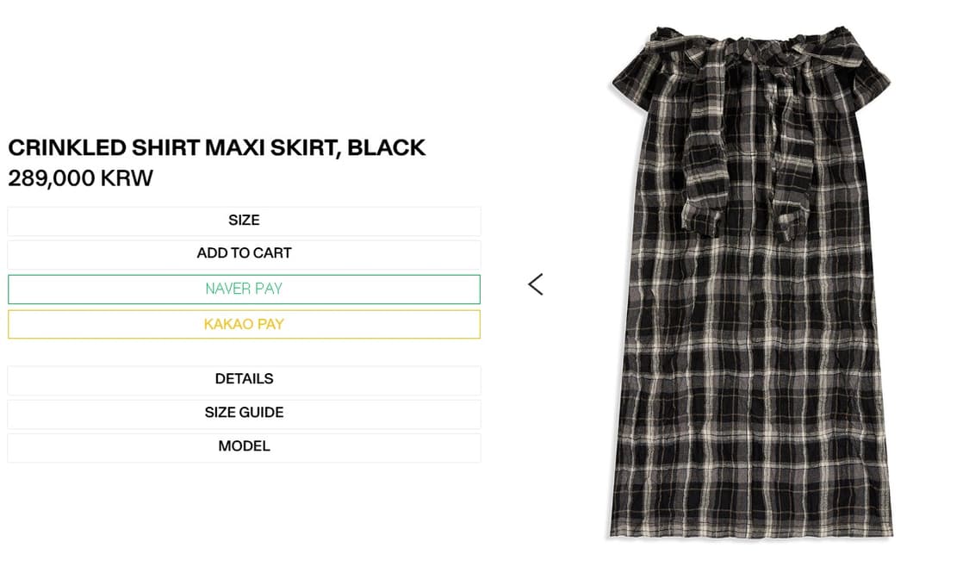This screenshot has height=579, width=969.
Task: Click the previous image arrow
Action: coord(536,284)
